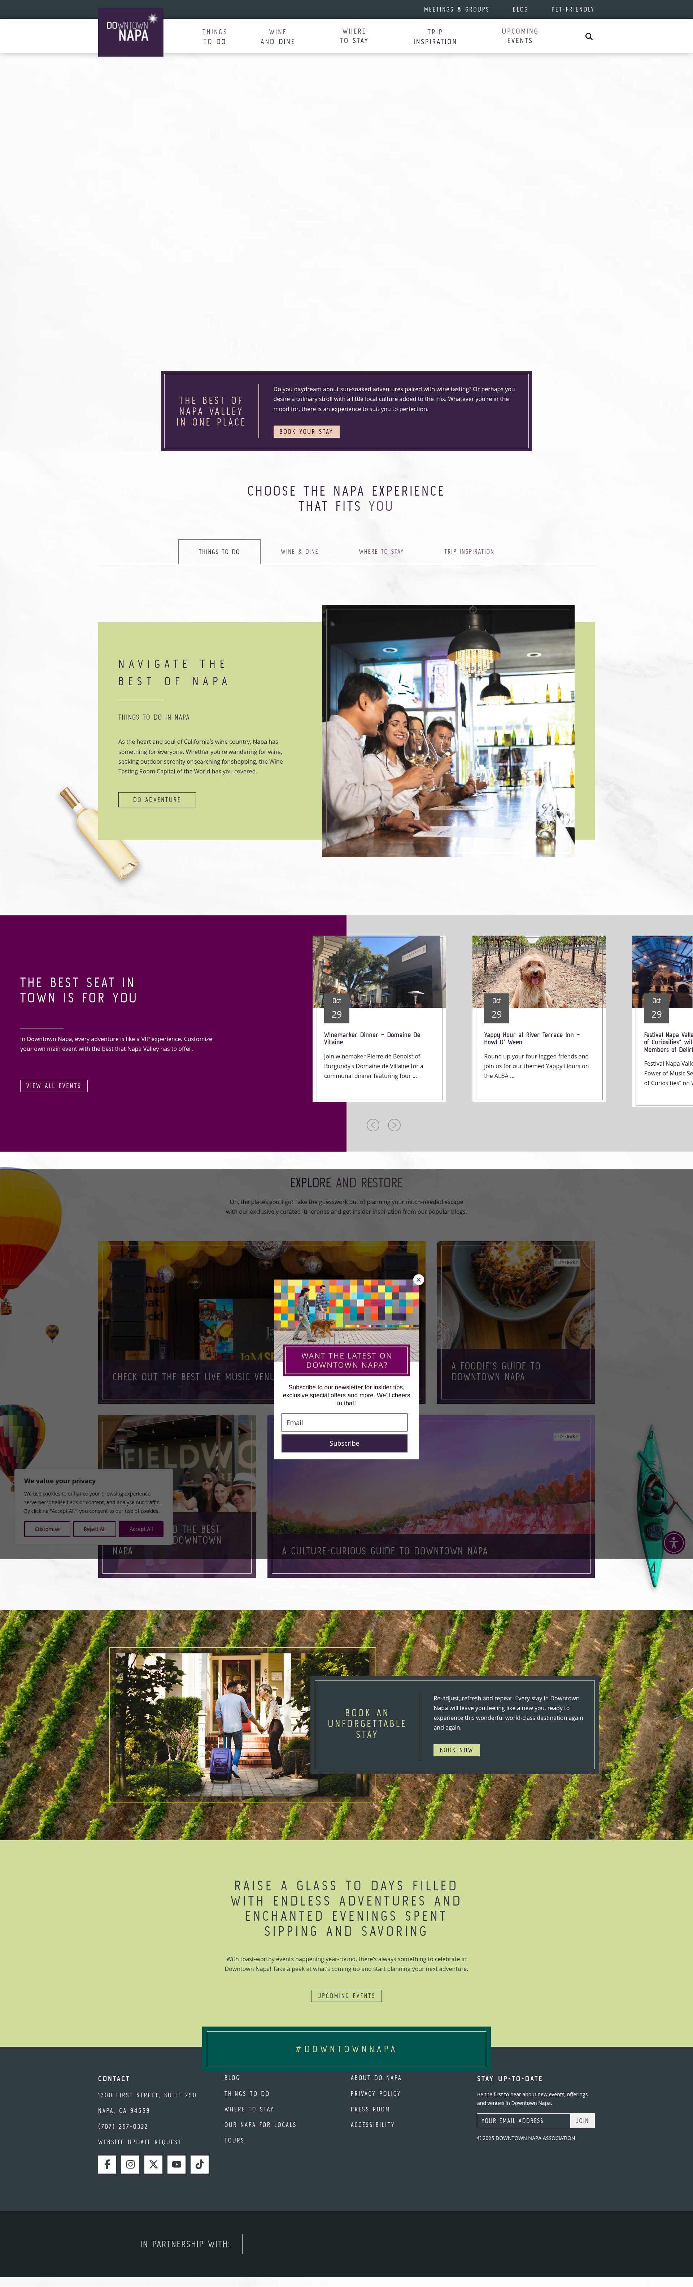Click the Book Now button
693x2287 pixels.
click(456, 1750)
